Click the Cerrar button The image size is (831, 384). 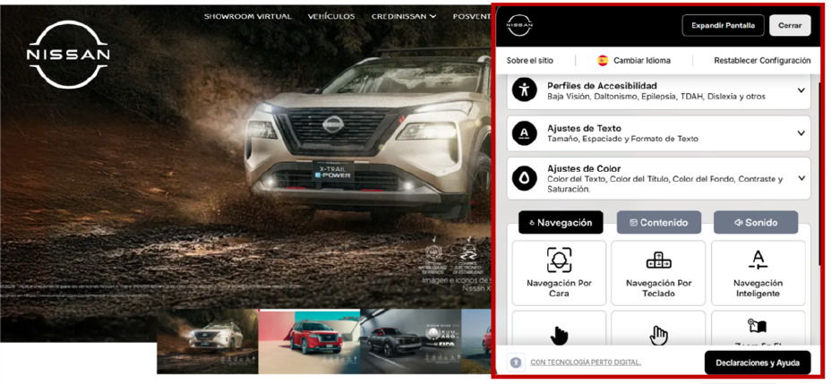[x=790, y=25]
